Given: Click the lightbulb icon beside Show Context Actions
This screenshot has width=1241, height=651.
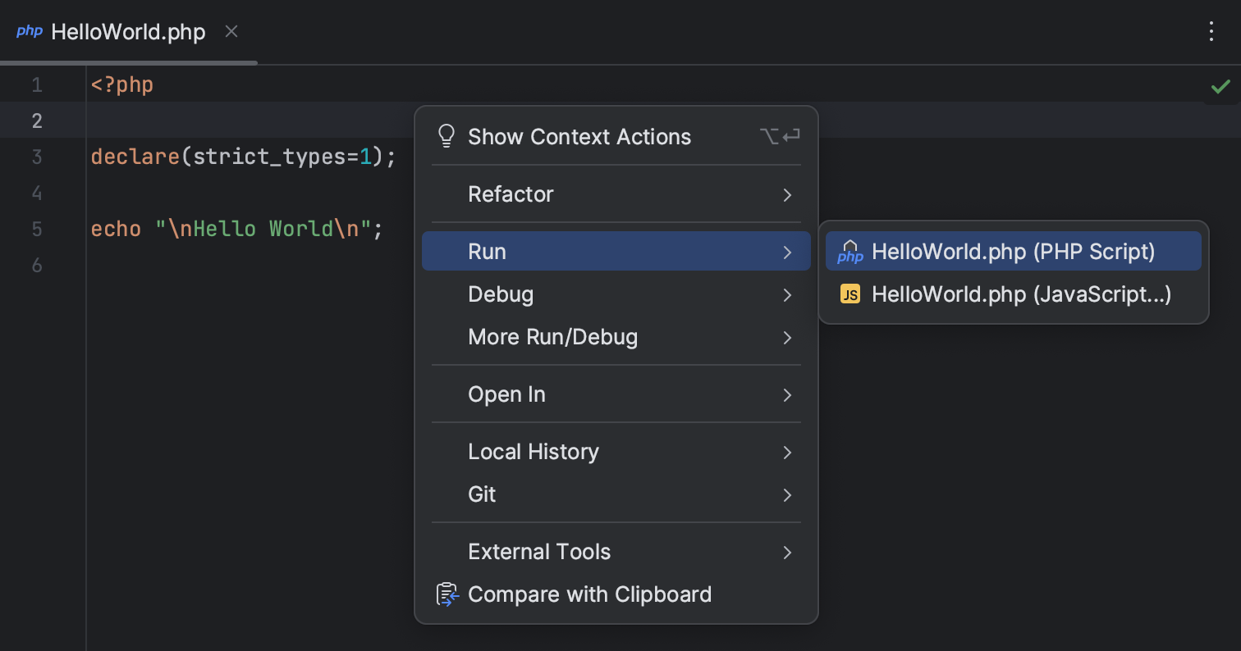Looking at the screenshot, I should click(x=446, y=136).
